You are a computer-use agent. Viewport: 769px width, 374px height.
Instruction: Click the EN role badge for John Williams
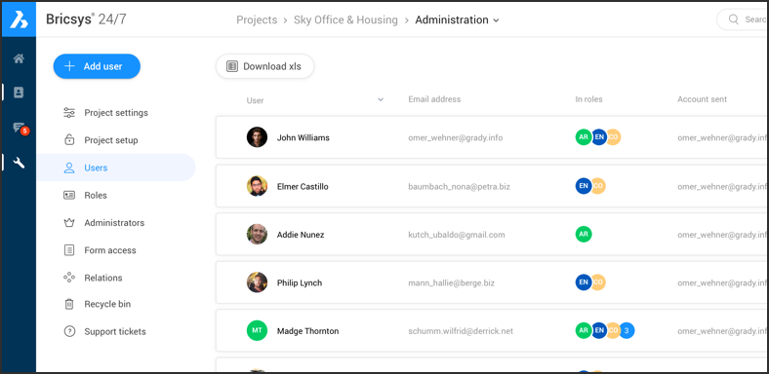[x=599, y=137]
